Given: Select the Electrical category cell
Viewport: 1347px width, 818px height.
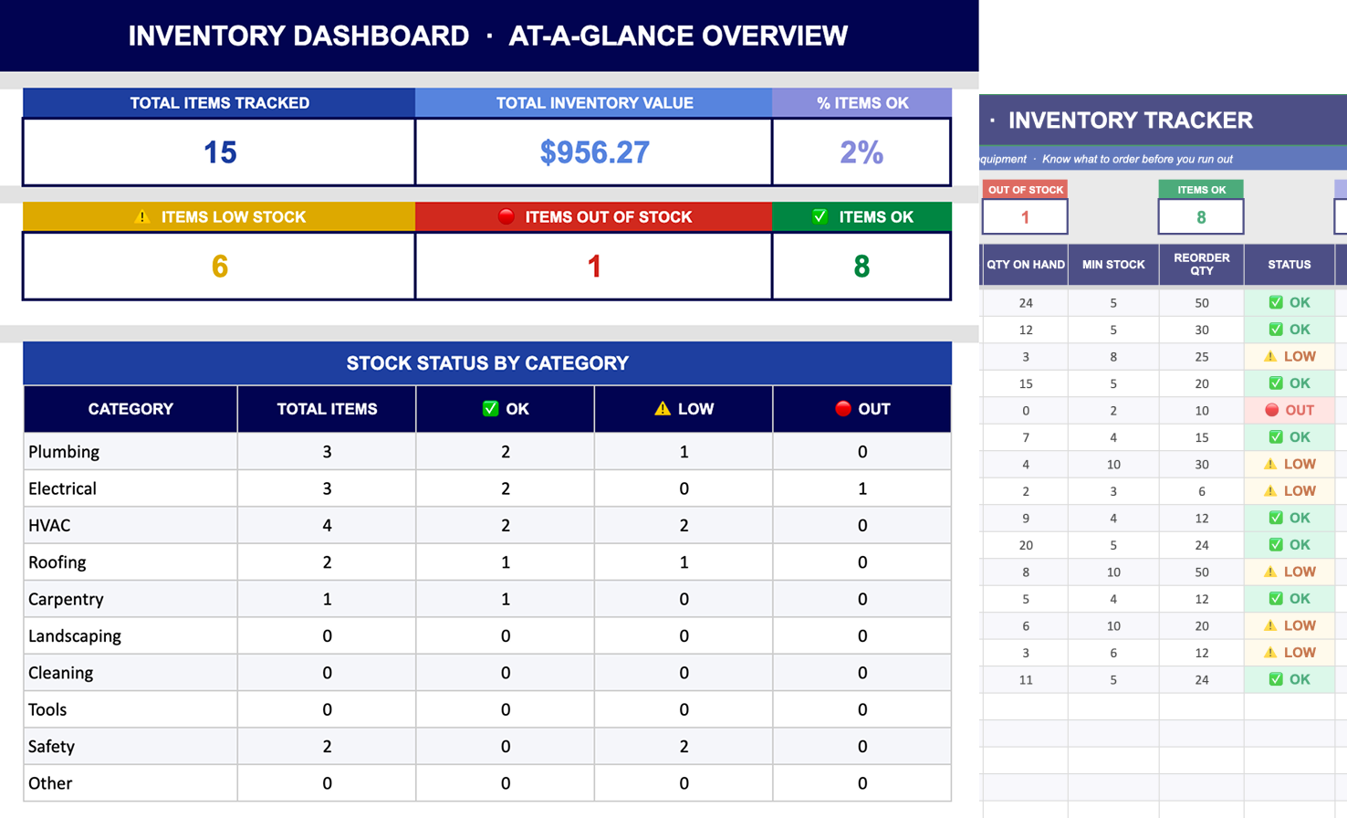Looking at the screenshot, I should click(131, 488).
